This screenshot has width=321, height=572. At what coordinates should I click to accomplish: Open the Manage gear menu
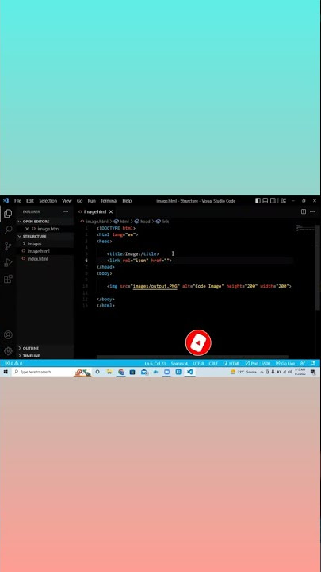pos(8,351)
